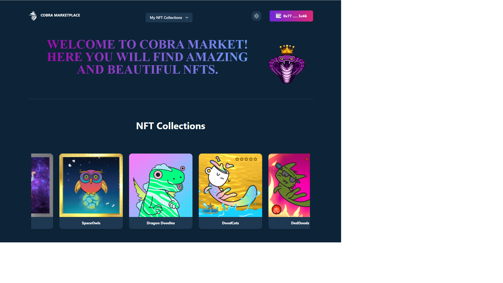Click the COBRA MARKETPLACE home link text
Screen dimensions: 503x283
60,15
